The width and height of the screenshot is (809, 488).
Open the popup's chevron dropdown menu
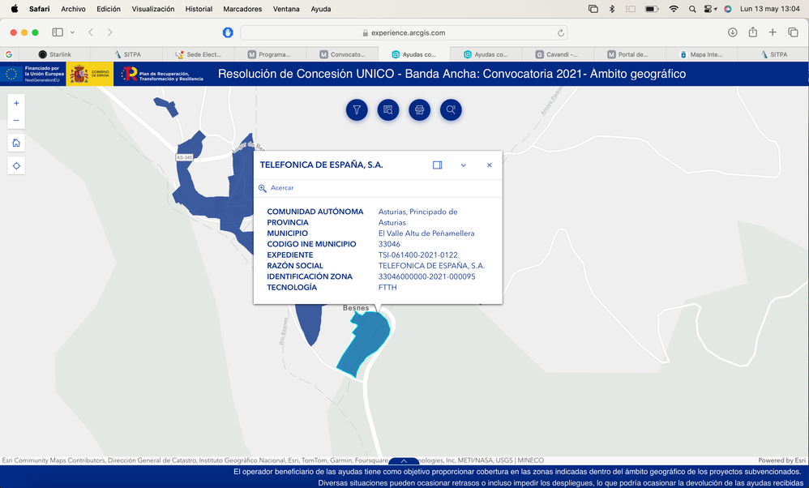tap(463, 165)
